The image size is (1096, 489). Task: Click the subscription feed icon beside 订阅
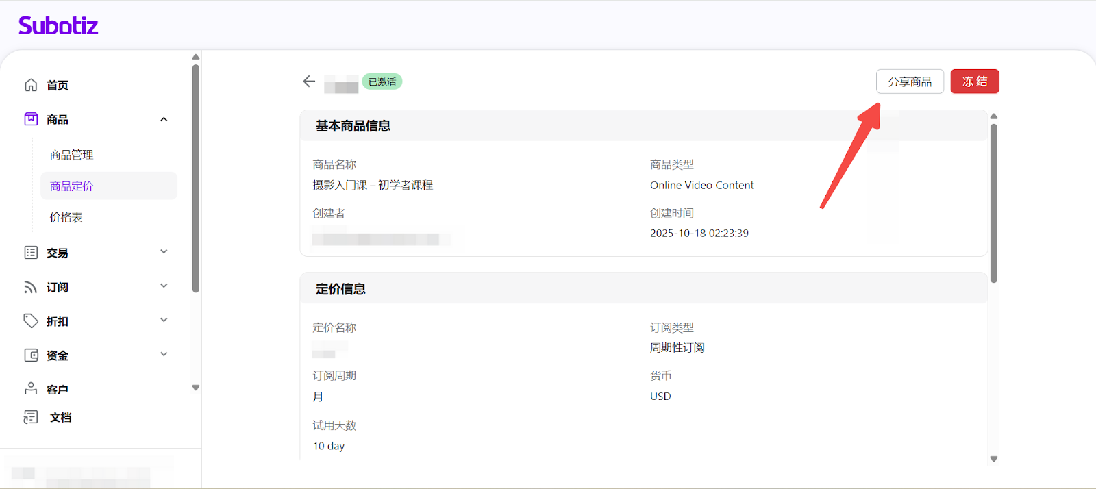click(x=31, y=287)
